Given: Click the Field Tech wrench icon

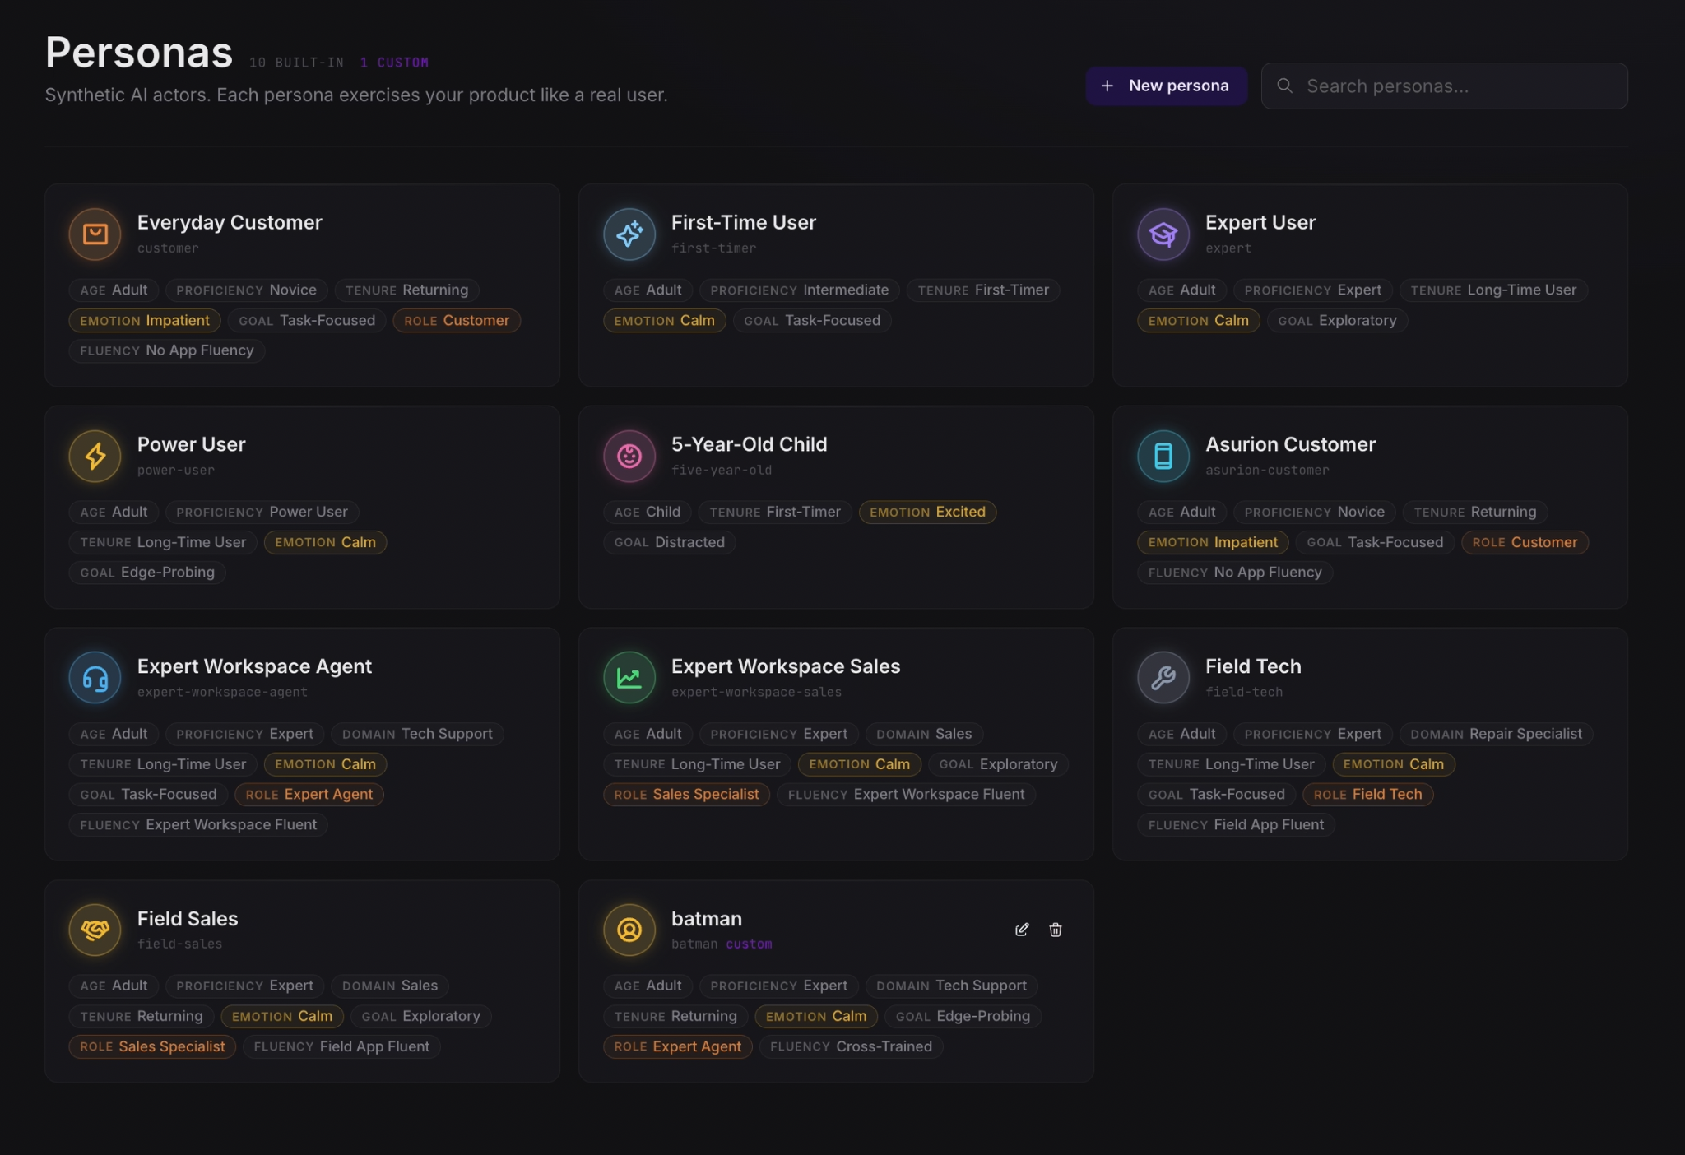Looking at the screenshot, I should coord(1163,678).
